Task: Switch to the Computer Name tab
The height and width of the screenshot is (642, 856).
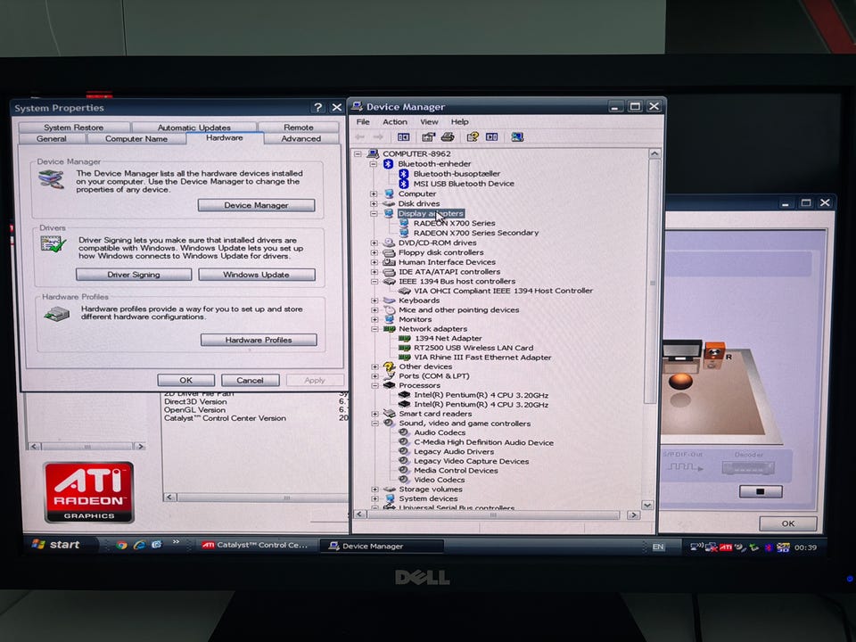Action: (x=136, y=139)
